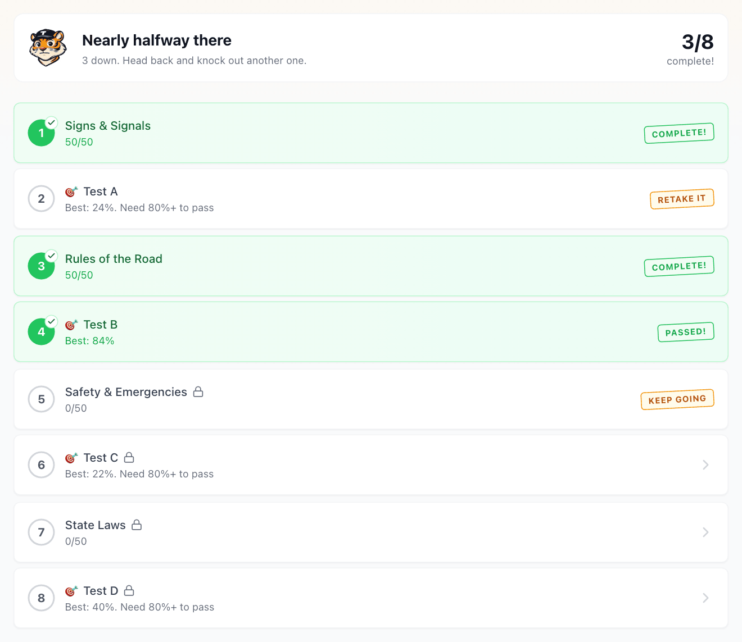Click the step 2 number circle
Viewport: 742px width, 642px height.
(x=42, y=199)
